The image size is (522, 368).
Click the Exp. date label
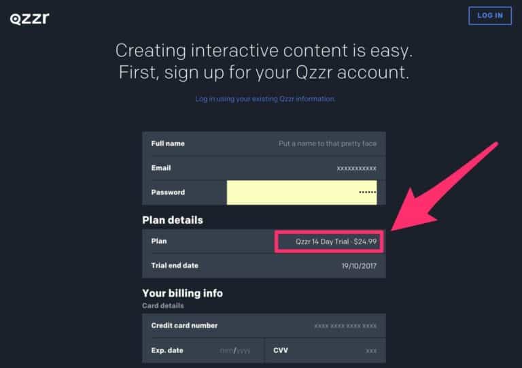(x=167, y=350)
